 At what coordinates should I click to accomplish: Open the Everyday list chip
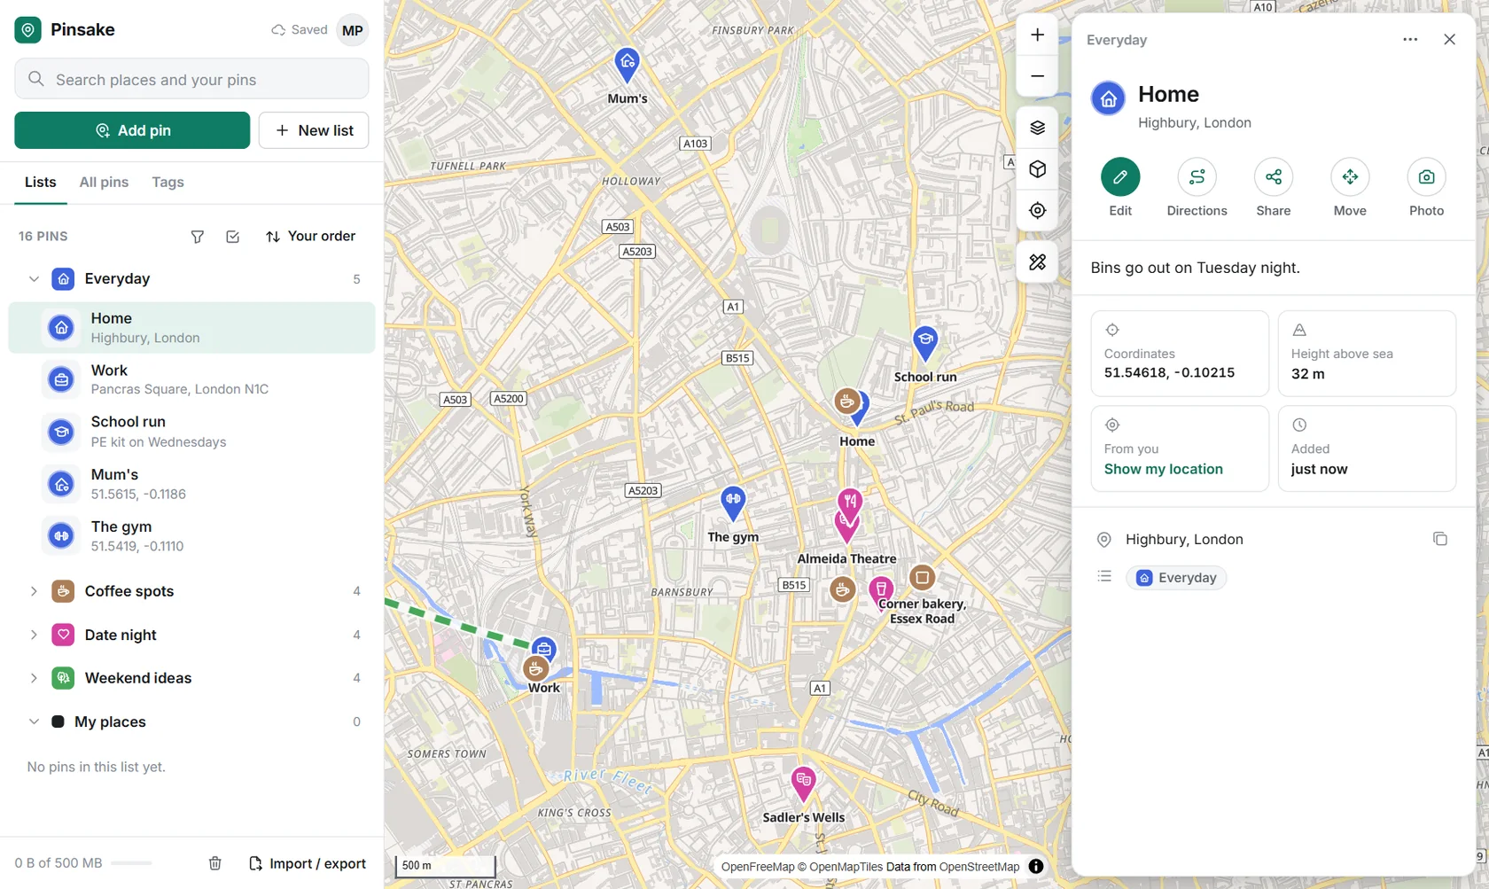[x=1176, y=578]
